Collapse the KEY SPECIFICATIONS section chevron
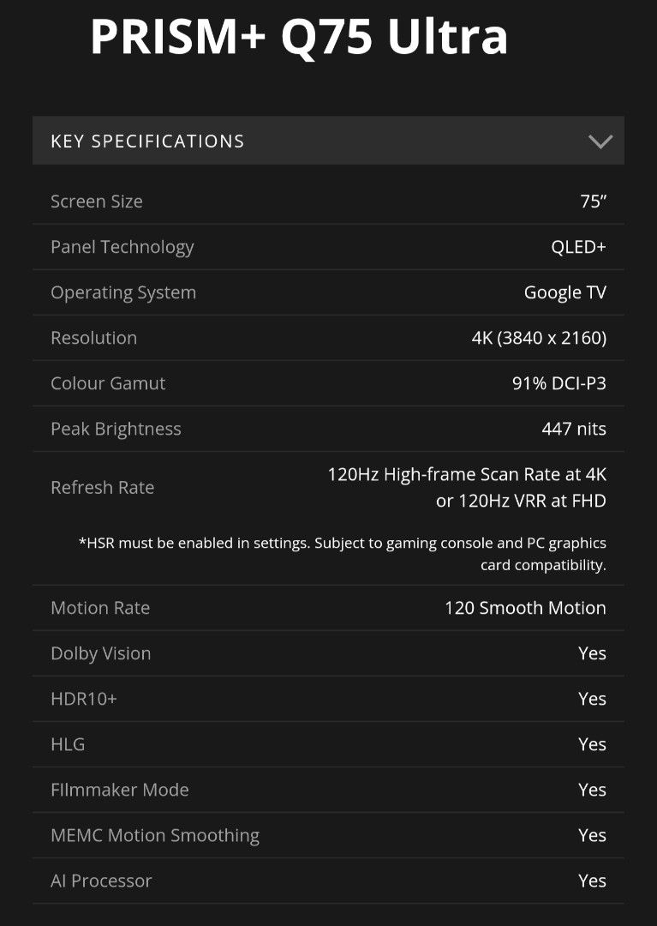The width and height of the screenshot is (657, 926). click(x=602, y=140)
